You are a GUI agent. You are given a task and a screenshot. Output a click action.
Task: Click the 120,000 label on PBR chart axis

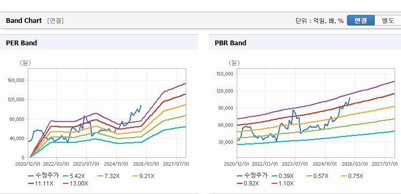pyautogui.click(x=225, y=91)
